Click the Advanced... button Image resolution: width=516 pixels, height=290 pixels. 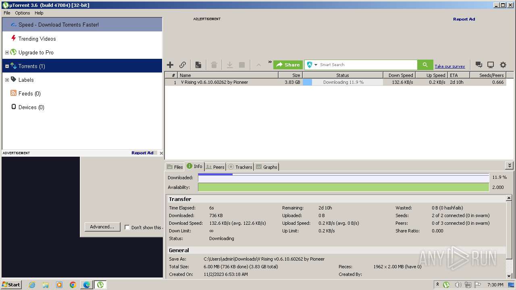click(x=102, y=227)
